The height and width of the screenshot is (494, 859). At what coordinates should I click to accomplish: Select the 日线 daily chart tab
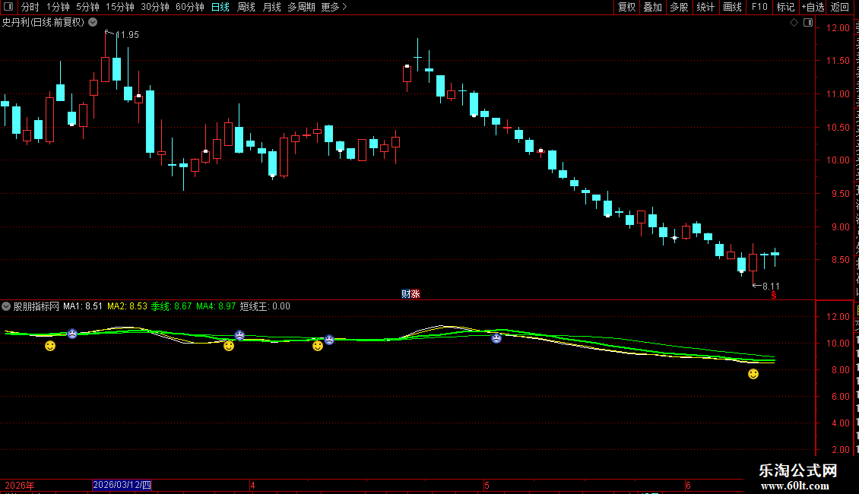(x=220, y=7)
